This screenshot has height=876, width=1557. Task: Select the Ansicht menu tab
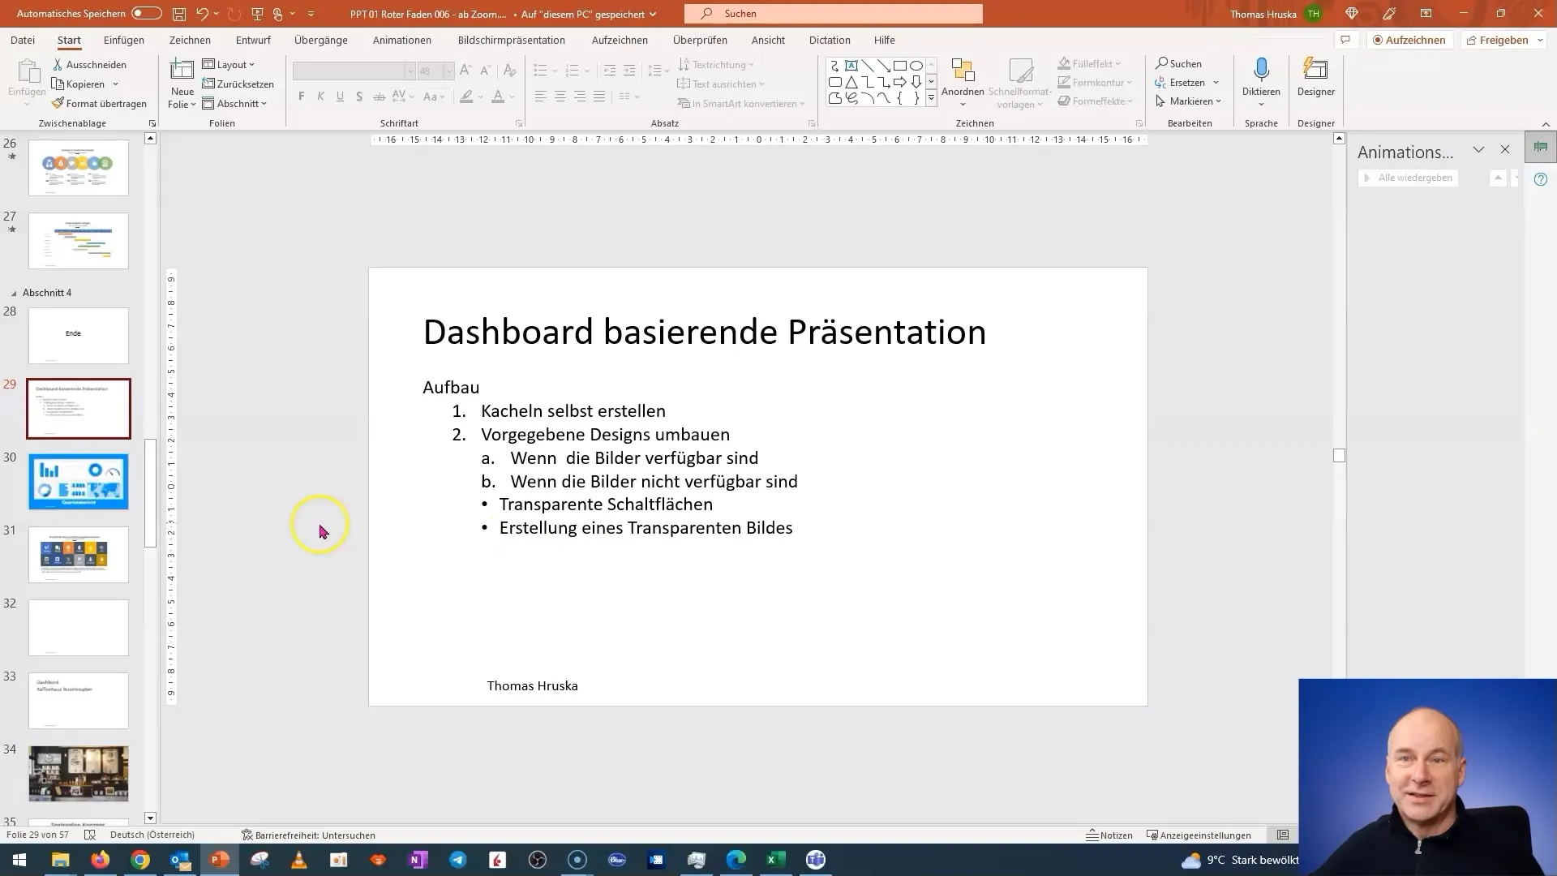pos(766,40)
